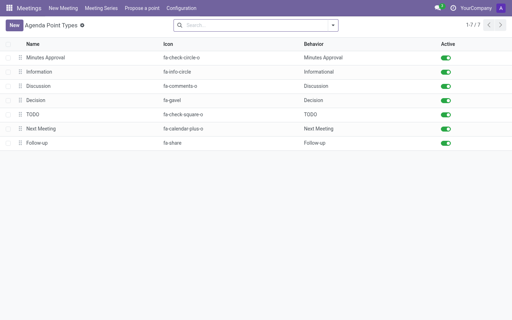
Task: Open the Meeting Series menu
Action: (x=101, y=8)
